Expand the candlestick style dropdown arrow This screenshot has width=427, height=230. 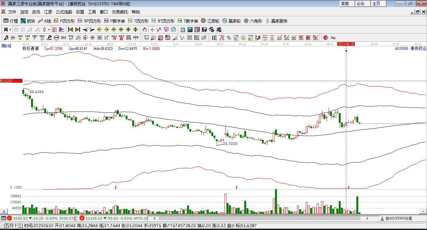click(x=49, y=30)
